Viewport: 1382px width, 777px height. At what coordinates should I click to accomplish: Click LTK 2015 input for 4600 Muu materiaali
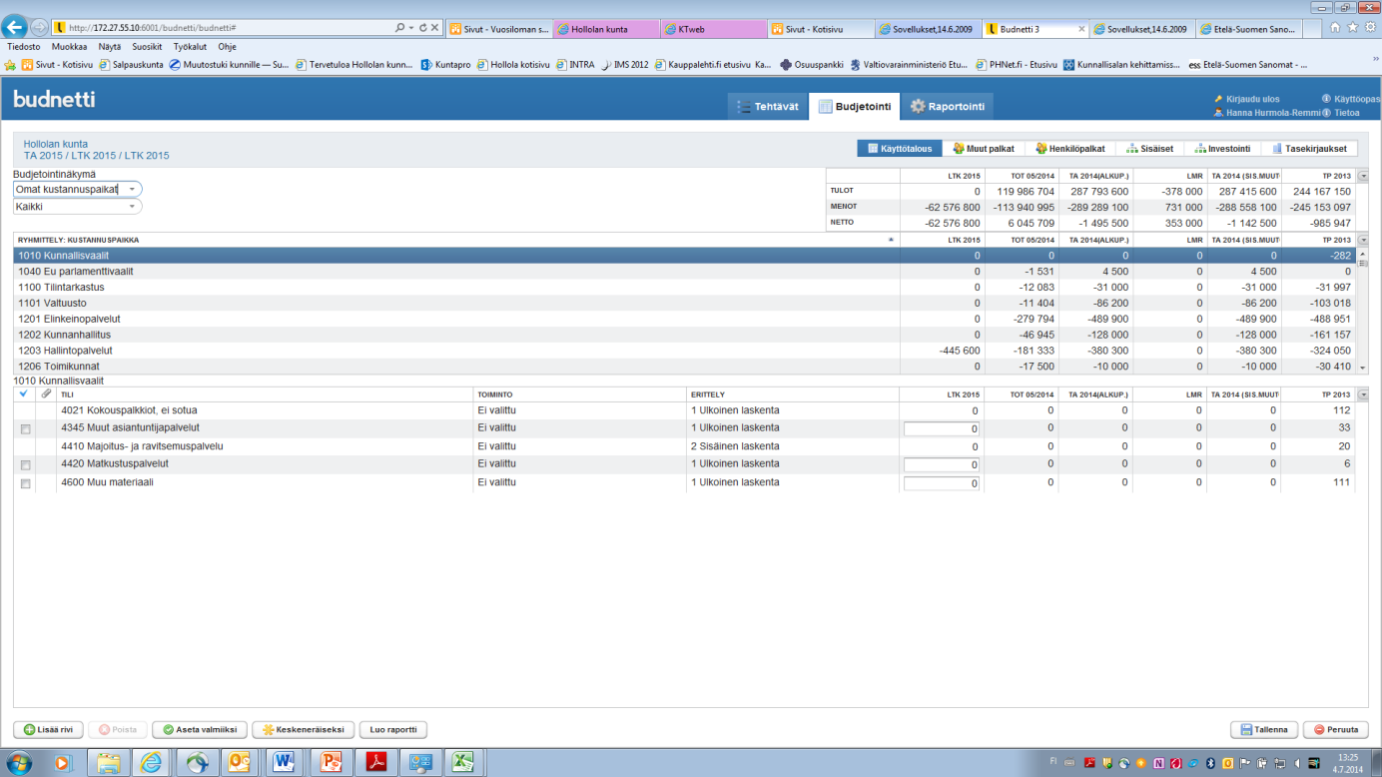pyautogui.click(x=942, y=483)
